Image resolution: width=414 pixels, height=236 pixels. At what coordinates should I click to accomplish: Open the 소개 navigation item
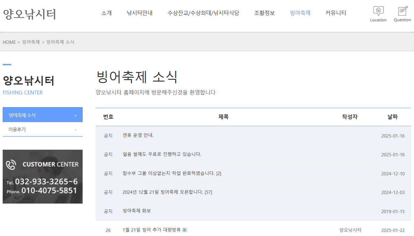pos(107,13)
